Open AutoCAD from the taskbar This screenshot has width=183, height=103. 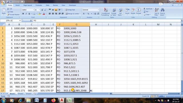coord(62,100)
